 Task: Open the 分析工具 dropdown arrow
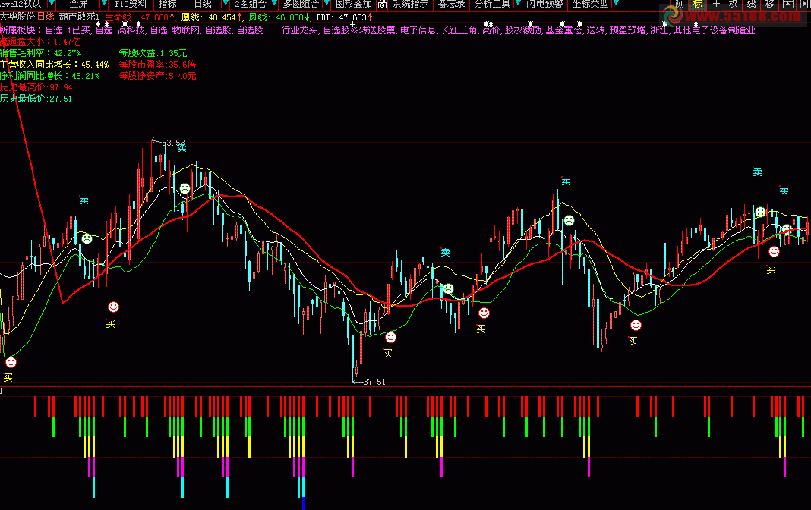coord(517,4)
